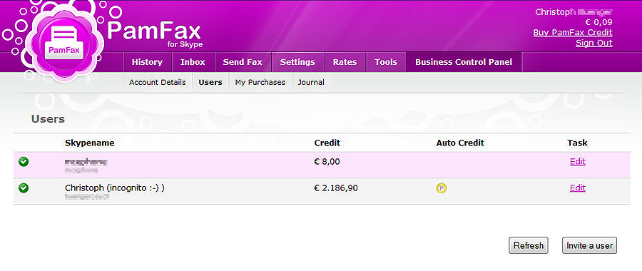Click the Sign Out link

click(x=594, y=43)
